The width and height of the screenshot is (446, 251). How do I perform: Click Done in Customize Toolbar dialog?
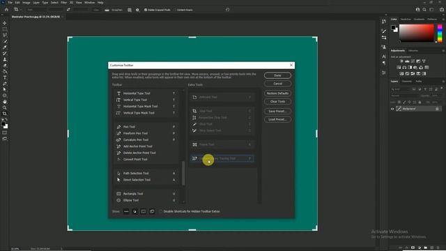[x=277, y=75]
